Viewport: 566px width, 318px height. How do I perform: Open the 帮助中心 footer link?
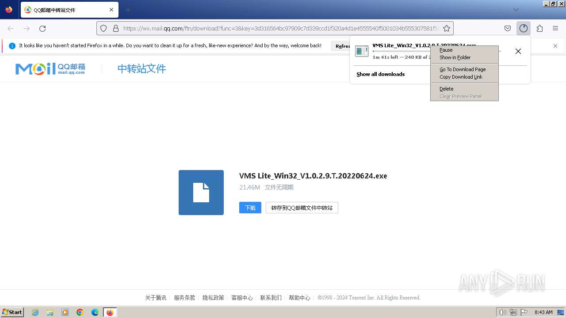coord(299,298)
